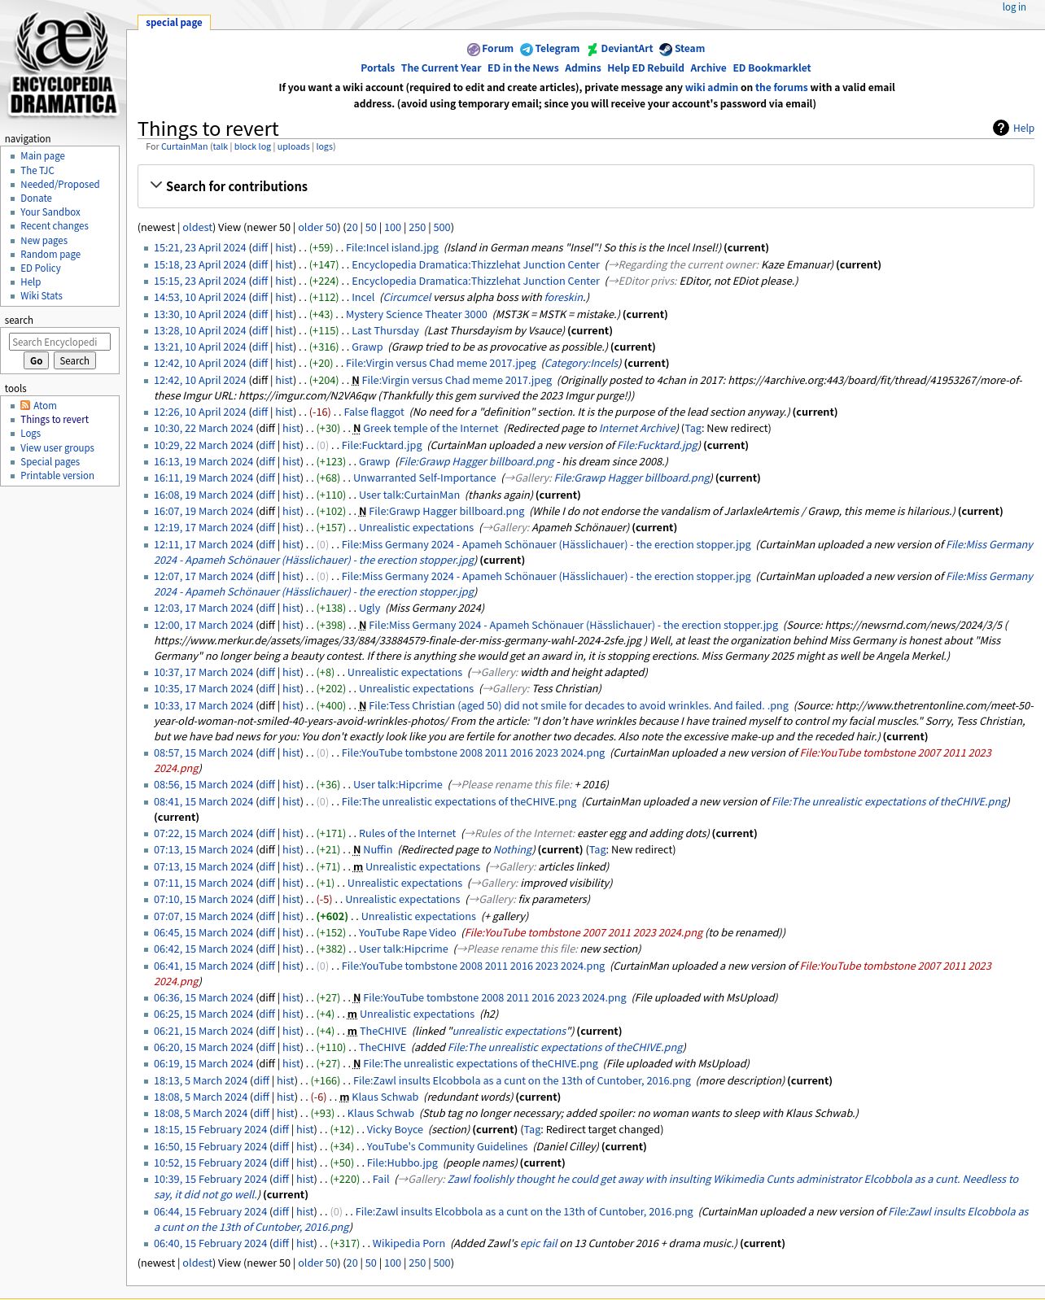Open the ED Policy navigation link
This screenshot has width=1045, height=1300.
pos(41,268)
